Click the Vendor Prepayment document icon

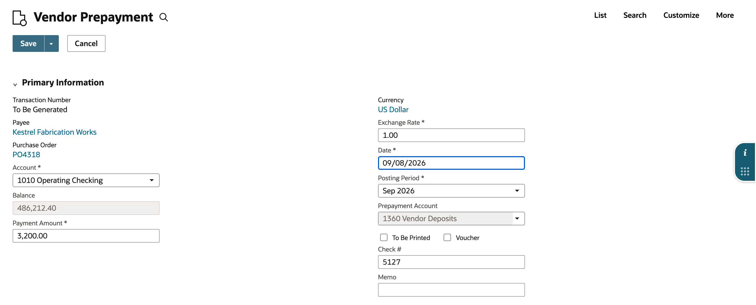[x=20, y=18]
